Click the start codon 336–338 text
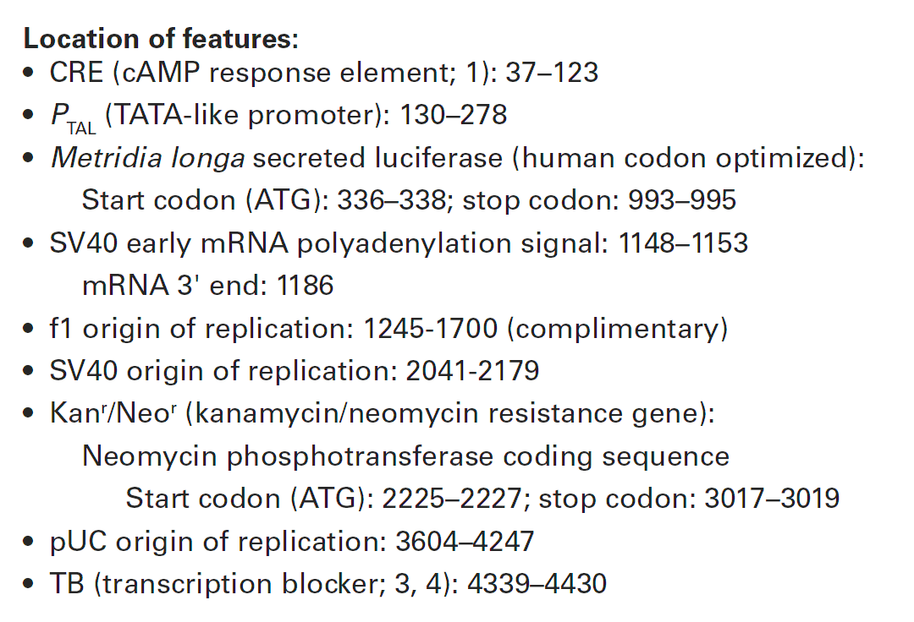914x622 pixels. (264, 200)
